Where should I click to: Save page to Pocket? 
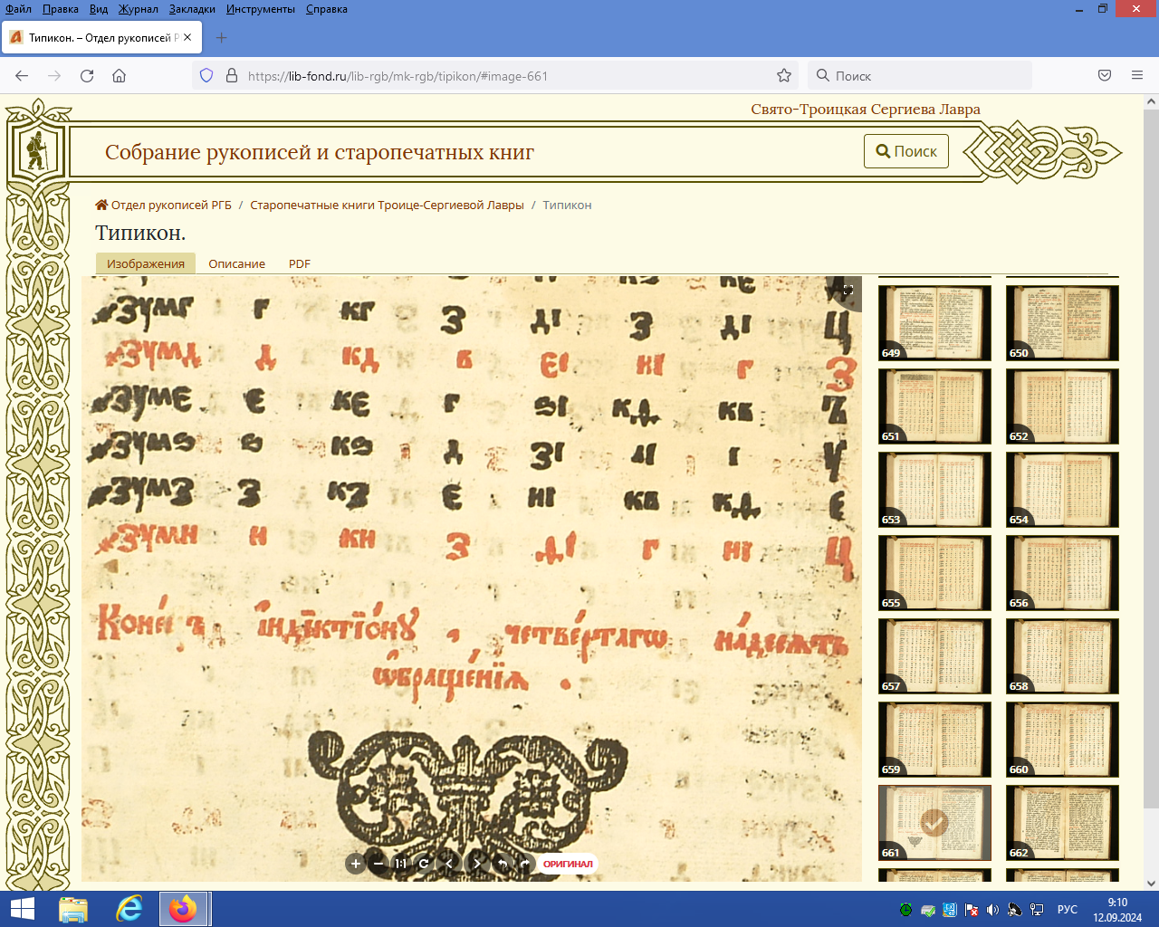click(1105, 76)
